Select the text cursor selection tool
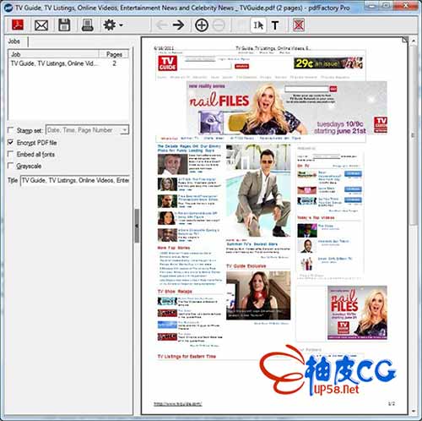 click(x=258, y=25)
